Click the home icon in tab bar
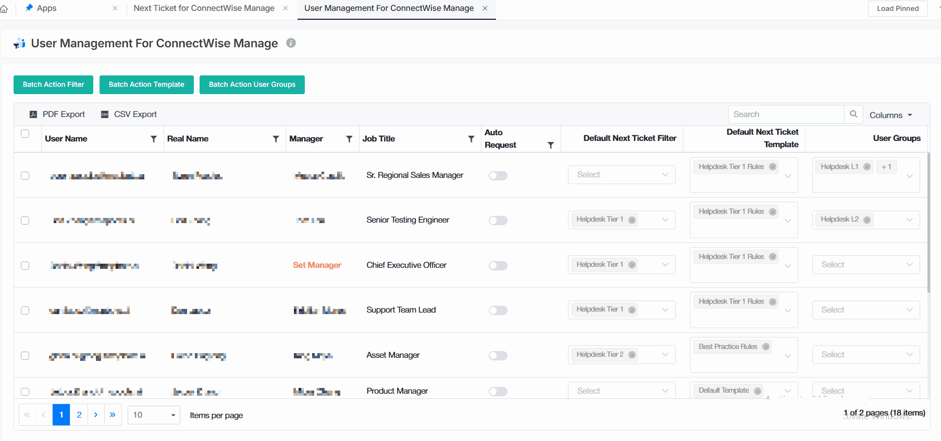 (x=4, y=9)
